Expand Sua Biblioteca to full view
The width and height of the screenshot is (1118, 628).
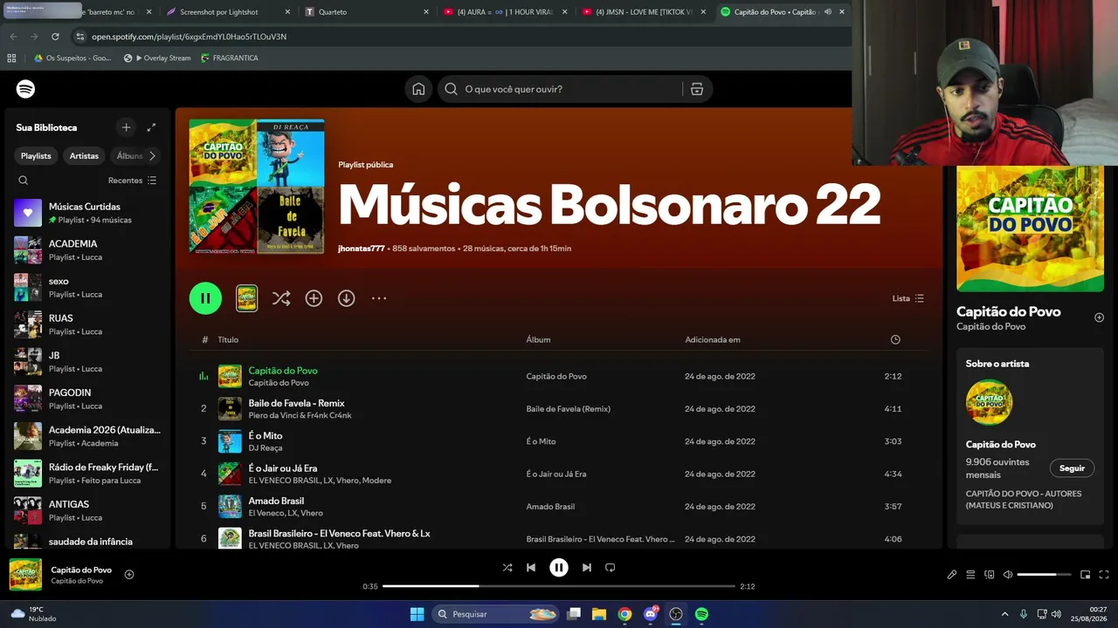[x=151, y=127]
